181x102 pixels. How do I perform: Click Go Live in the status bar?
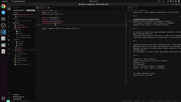click(x=167, y=101)
